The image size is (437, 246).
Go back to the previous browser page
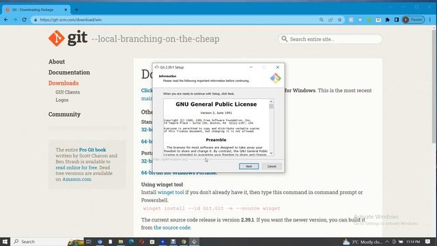(6, 20)
